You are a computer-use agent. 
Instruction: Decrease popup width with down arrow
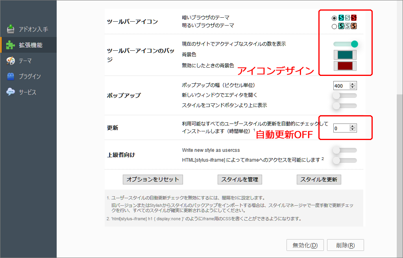tap(353, 88)
